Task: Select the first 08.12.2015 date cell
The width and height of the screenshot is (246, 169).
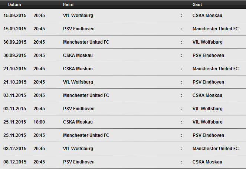Action: [15, 148]
